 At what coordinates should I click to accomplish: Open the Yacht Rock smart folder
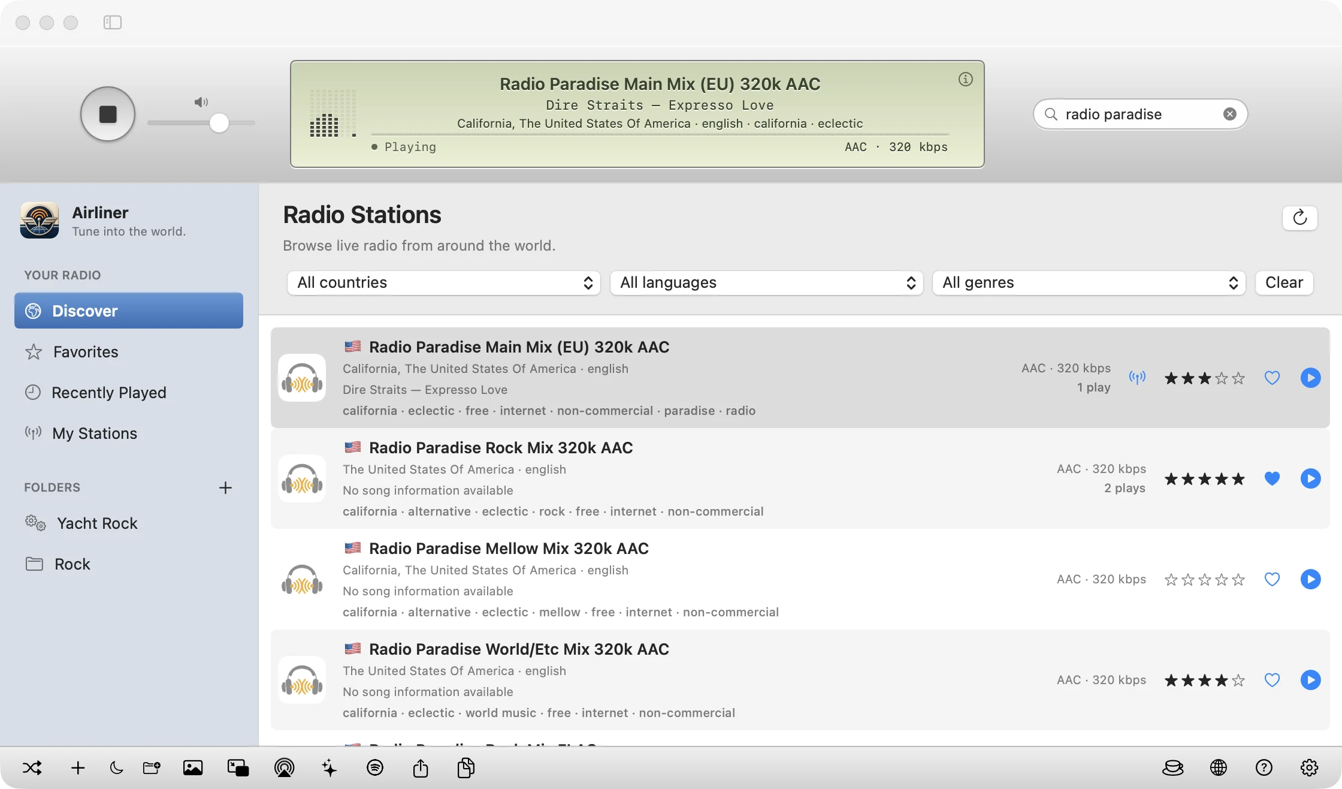129,523
